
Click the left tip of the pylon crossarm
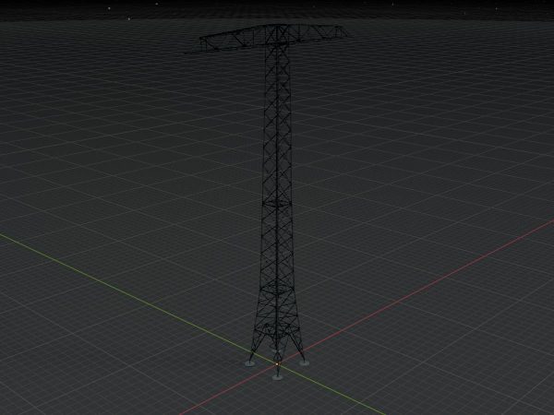[x=202, y=41]
